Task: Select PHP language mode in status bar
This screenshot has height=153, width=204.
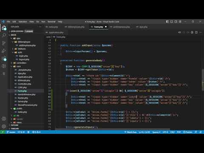Action: [179, 132]
